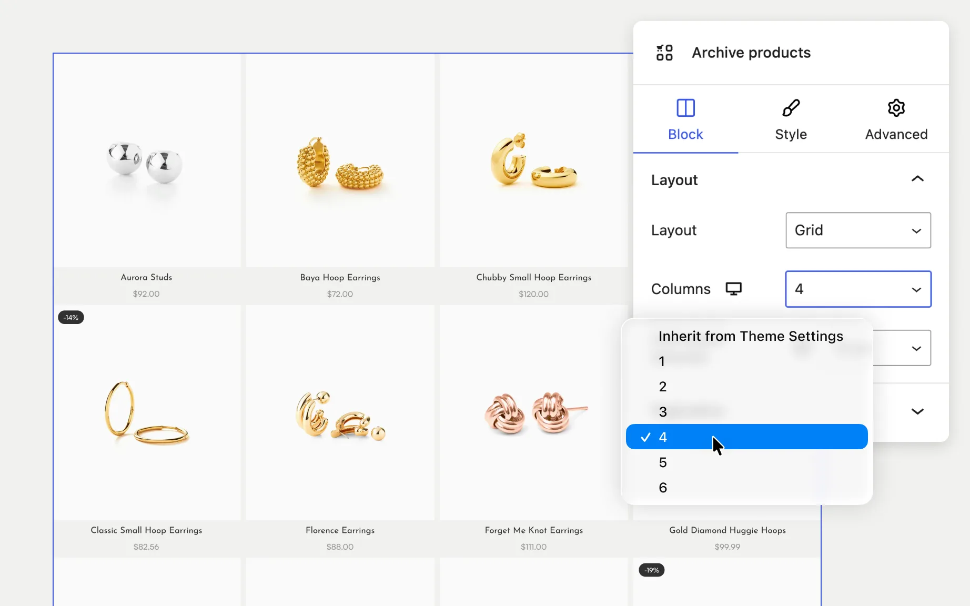The image size is (970, 606).
Task: Click the Florence Earrings product image
Action: tap(340, 413)
